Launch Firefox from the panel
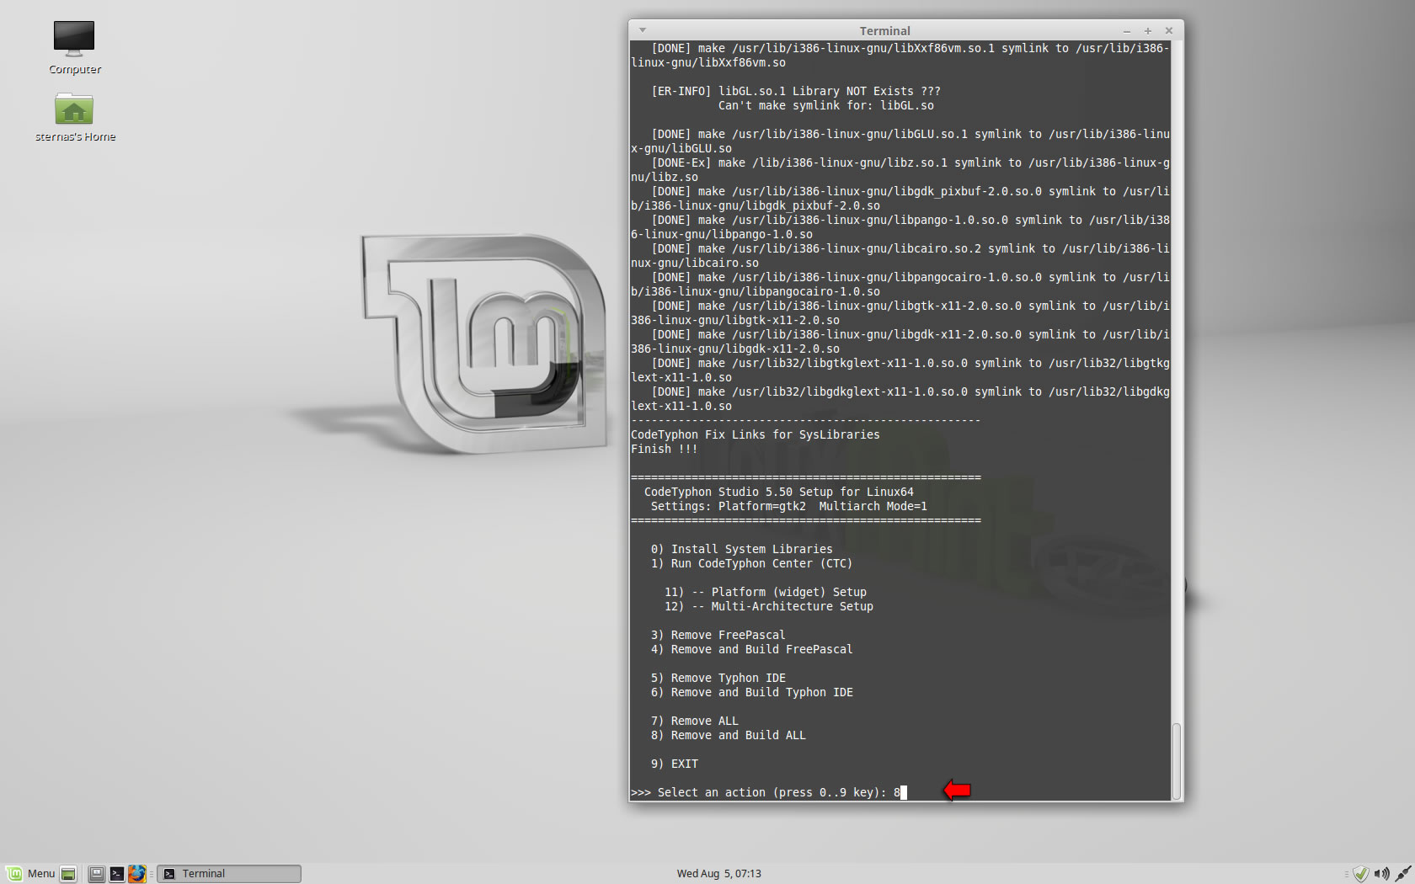This screenshot has width=1415, height=884. [136, 874]
